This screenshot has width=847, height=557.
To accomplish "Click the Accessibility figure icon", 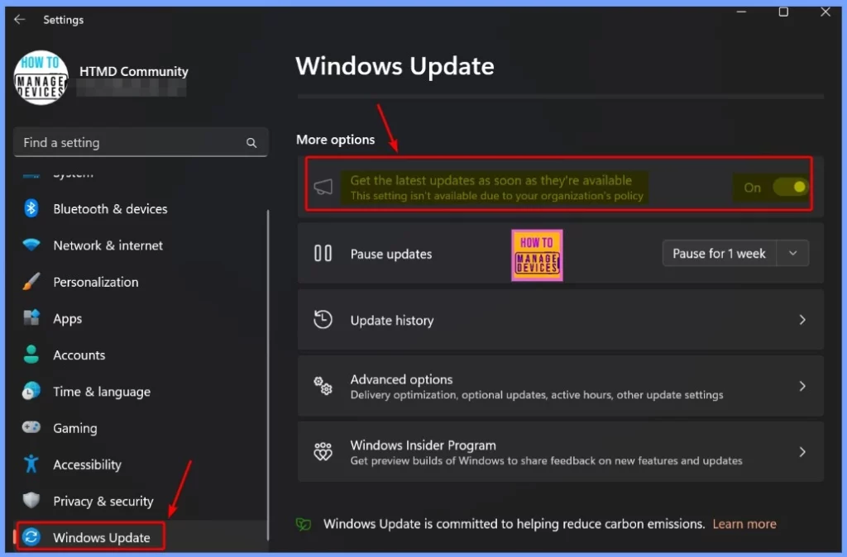I will (31, 464).
